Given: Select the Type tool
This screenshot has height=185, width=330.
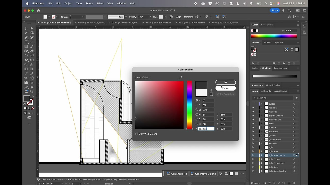Looking at the screenshot, I should tap(26, 42).
